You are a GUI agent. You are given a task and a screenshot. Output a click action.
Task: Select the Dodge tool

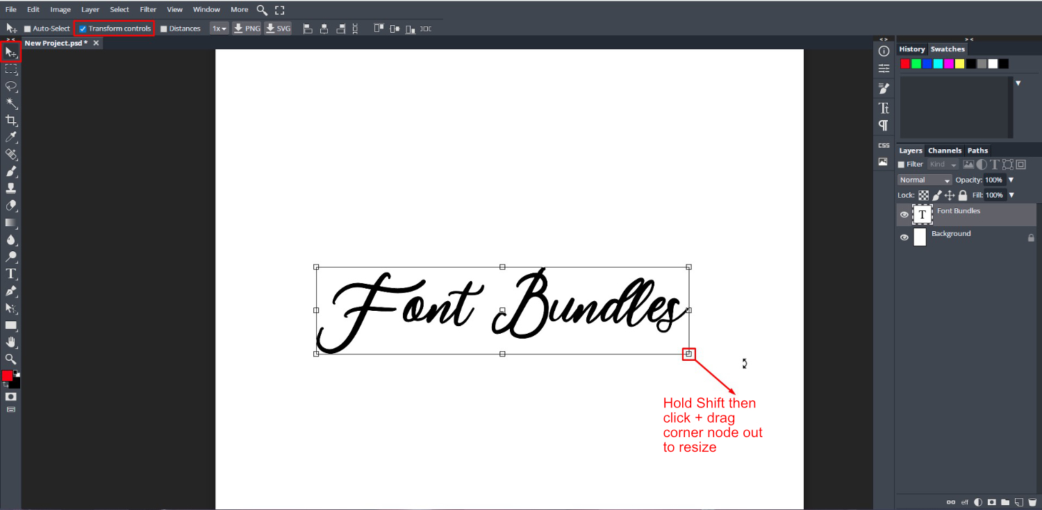11,257
